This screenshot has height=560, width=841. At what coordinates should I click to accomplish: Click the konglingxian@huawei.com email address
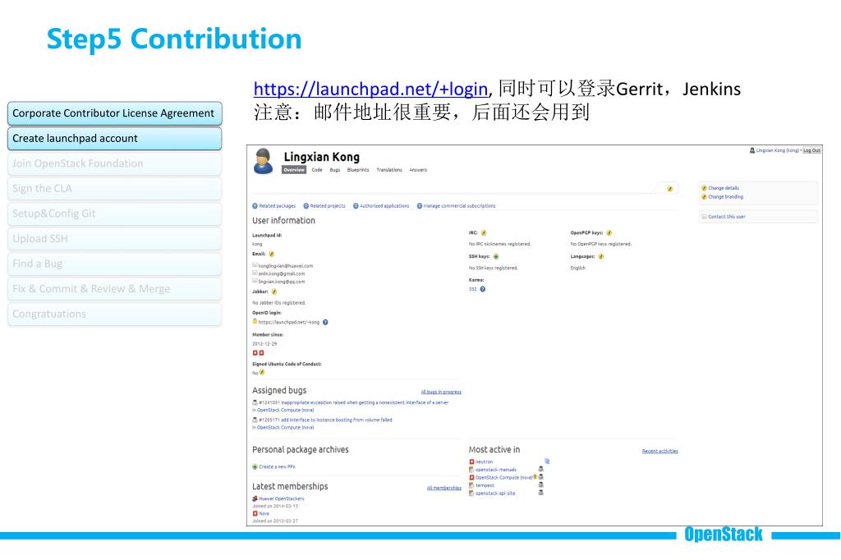coord(286,266)
